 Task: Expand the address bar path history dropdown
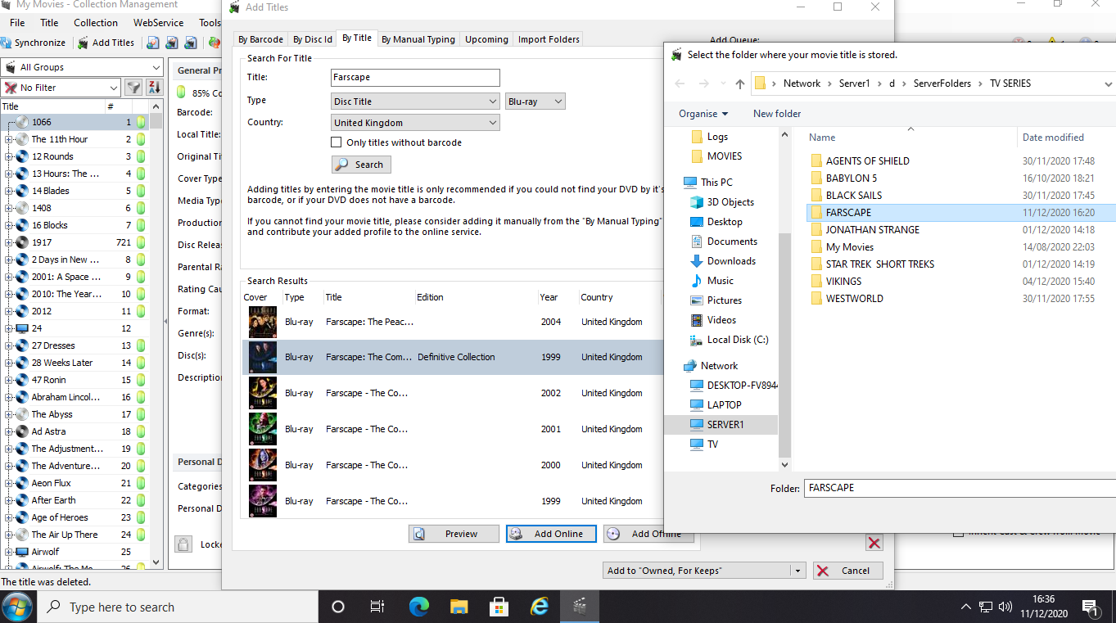[x=1109, y=84]
